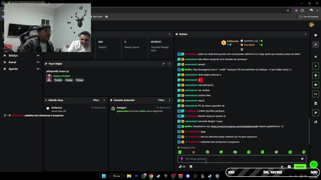Open stats panel three-dot menu

[170, 34]
